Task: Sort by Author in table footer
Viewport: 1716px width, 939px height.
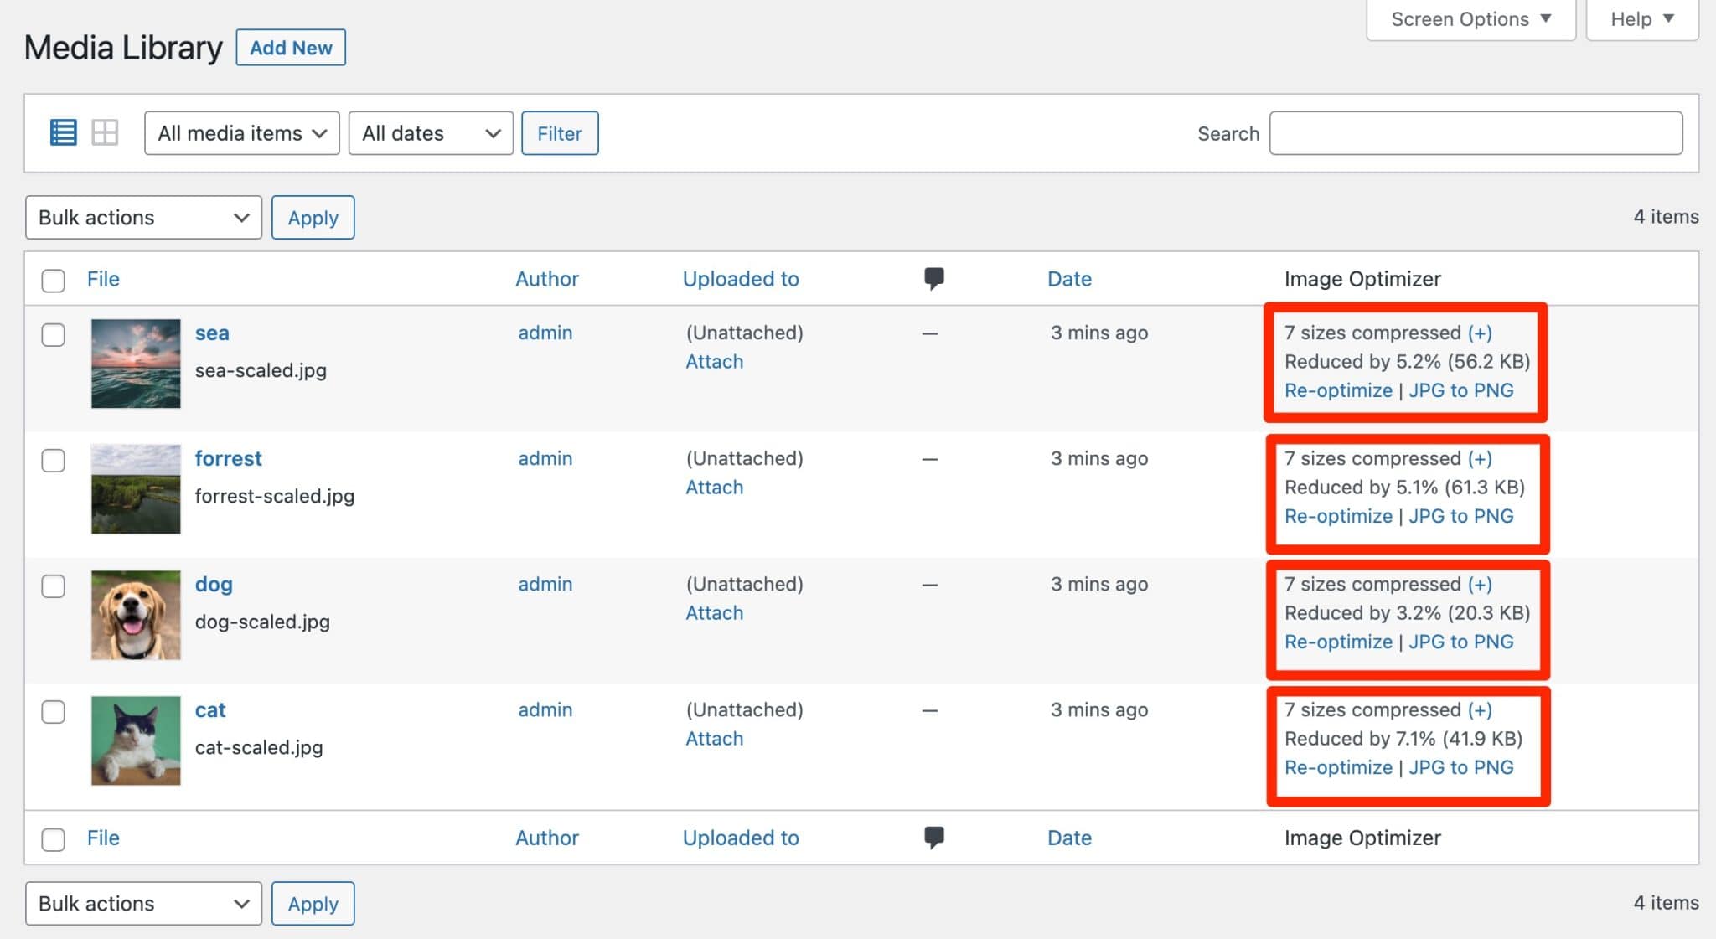Action: [546, 838]
